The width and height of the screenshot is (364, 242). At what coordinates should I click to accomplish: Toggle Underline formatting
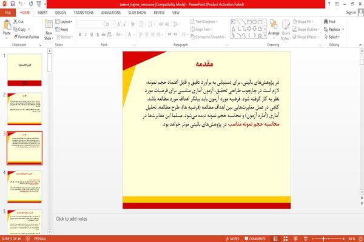point(92,35)
